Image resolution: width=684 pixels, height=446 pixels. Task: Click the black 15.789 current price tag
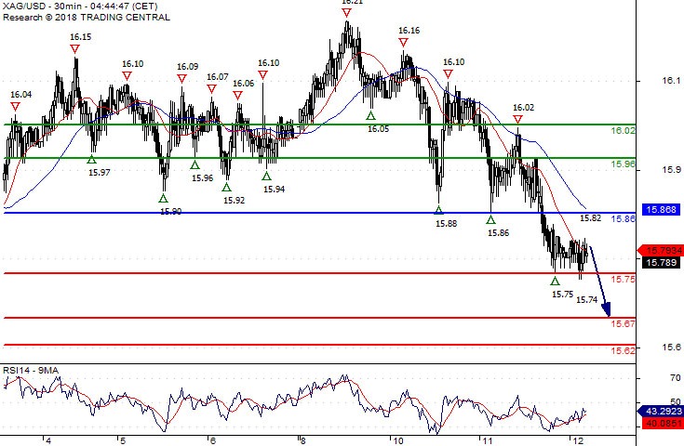click(x=662, y=262)
